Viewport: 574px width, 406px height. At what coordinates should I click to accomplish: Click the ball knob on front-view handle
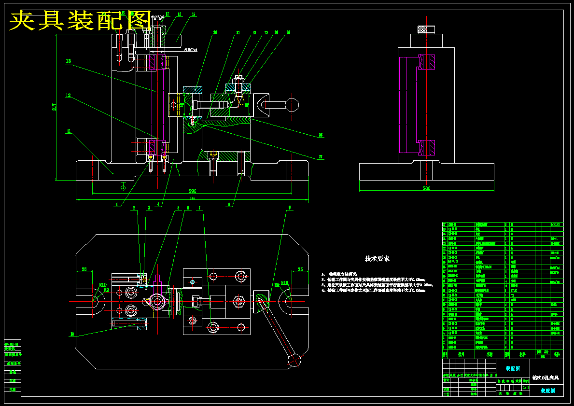292,105
